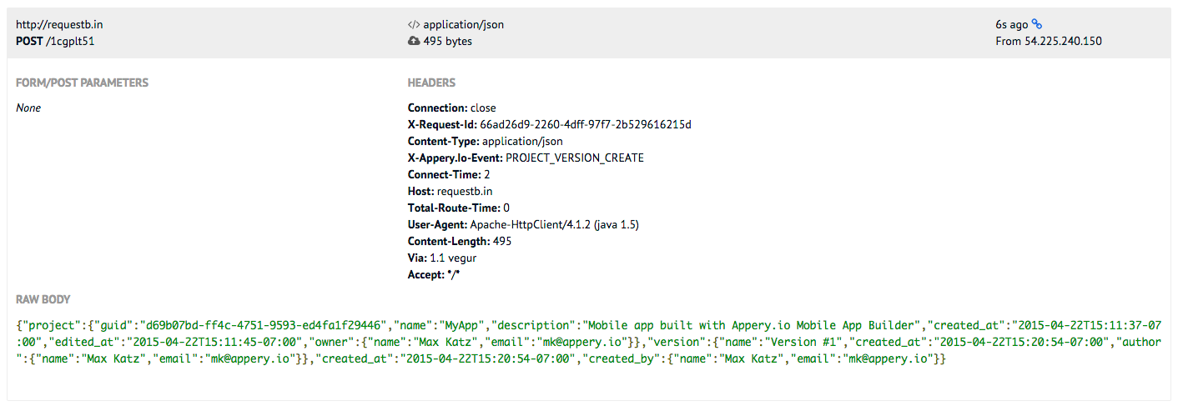Click the None value under form parameters
Viewport: 1178px width, 406px height.
point(28,108)
